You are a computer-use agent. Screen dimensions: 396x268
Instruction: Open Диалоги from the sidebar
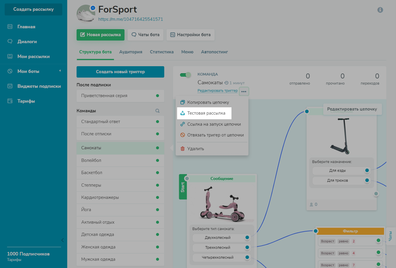27,41
